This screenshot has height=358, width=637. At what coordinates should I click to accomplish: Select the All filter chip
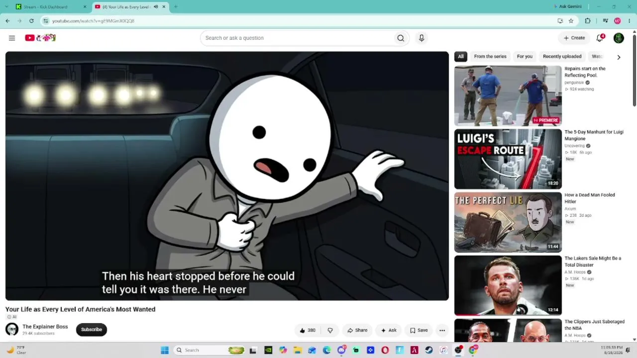coord(461,57)
